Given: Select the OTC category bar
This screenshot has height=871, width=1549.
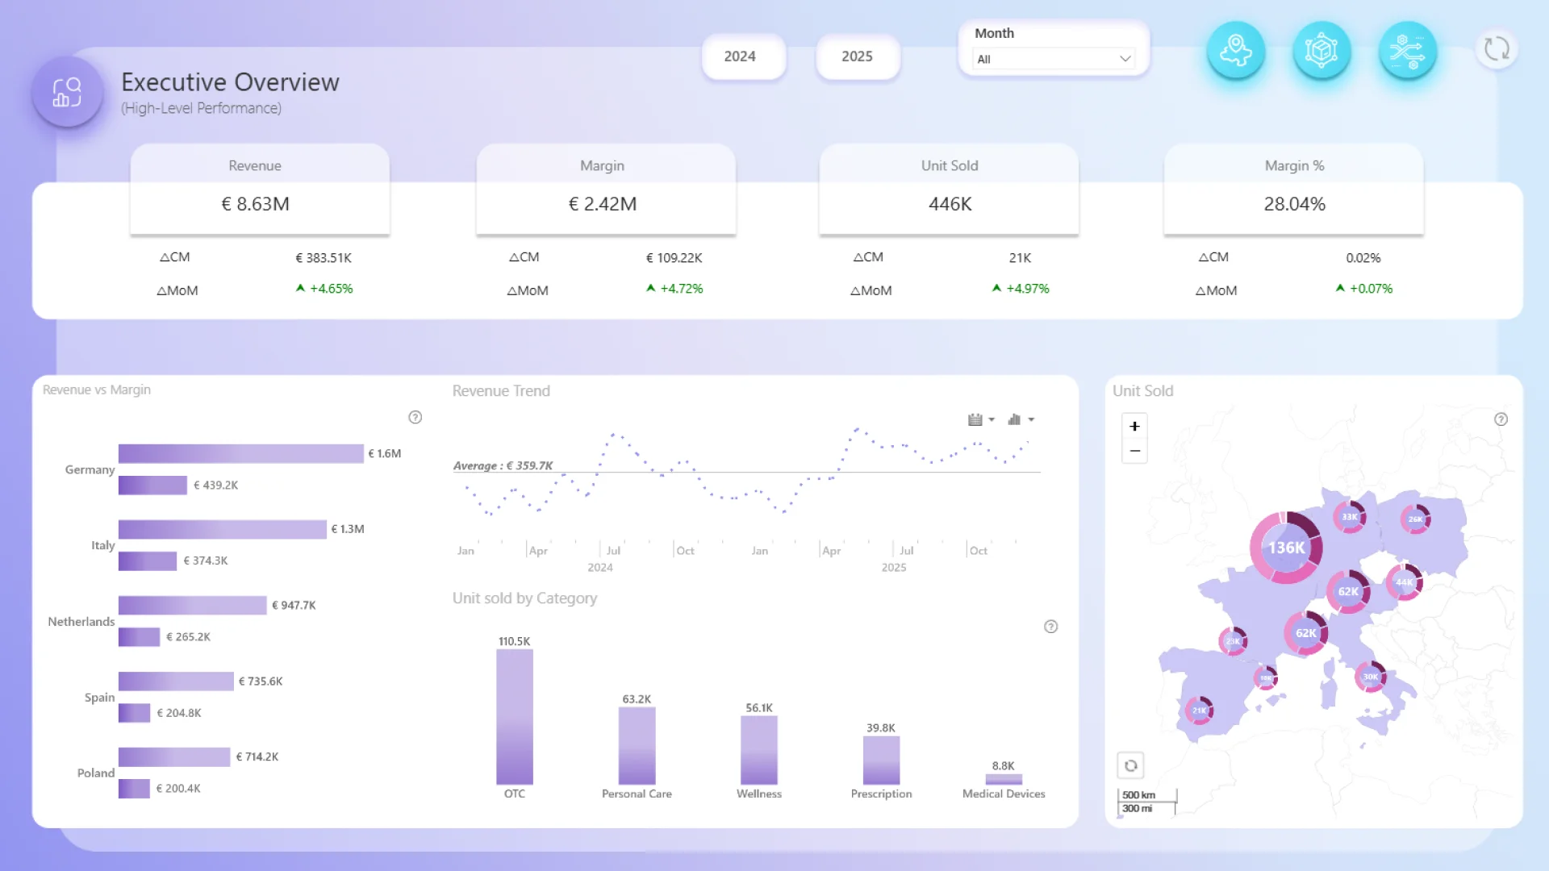Looking at the screenshot, I should click(514, 716).
